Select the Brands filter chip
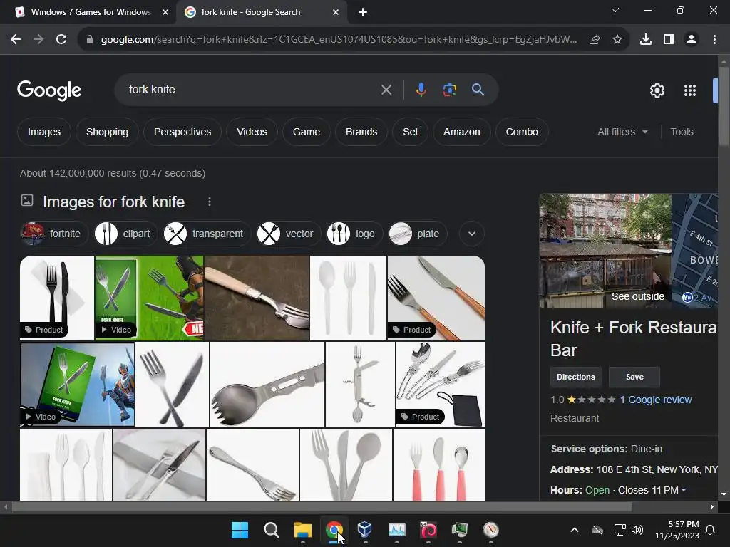Viewport: 730px width, 547px height. tap(361, 132)
